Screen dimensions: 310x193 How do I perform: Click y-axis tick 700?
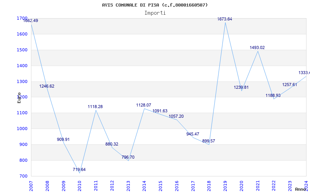(23, 176)
